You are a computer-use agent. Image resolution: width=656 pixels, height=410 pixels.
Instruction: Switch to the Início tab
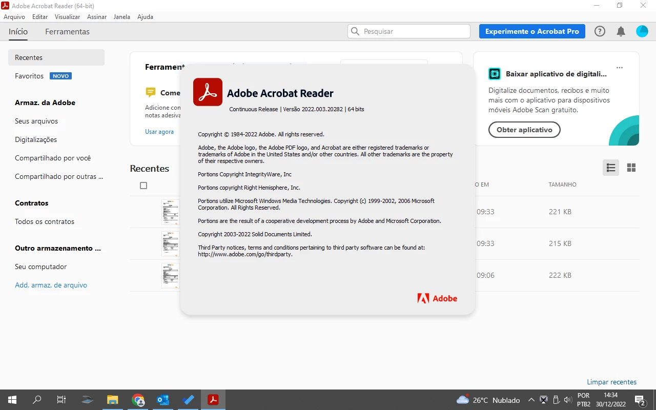coord(18,31)
